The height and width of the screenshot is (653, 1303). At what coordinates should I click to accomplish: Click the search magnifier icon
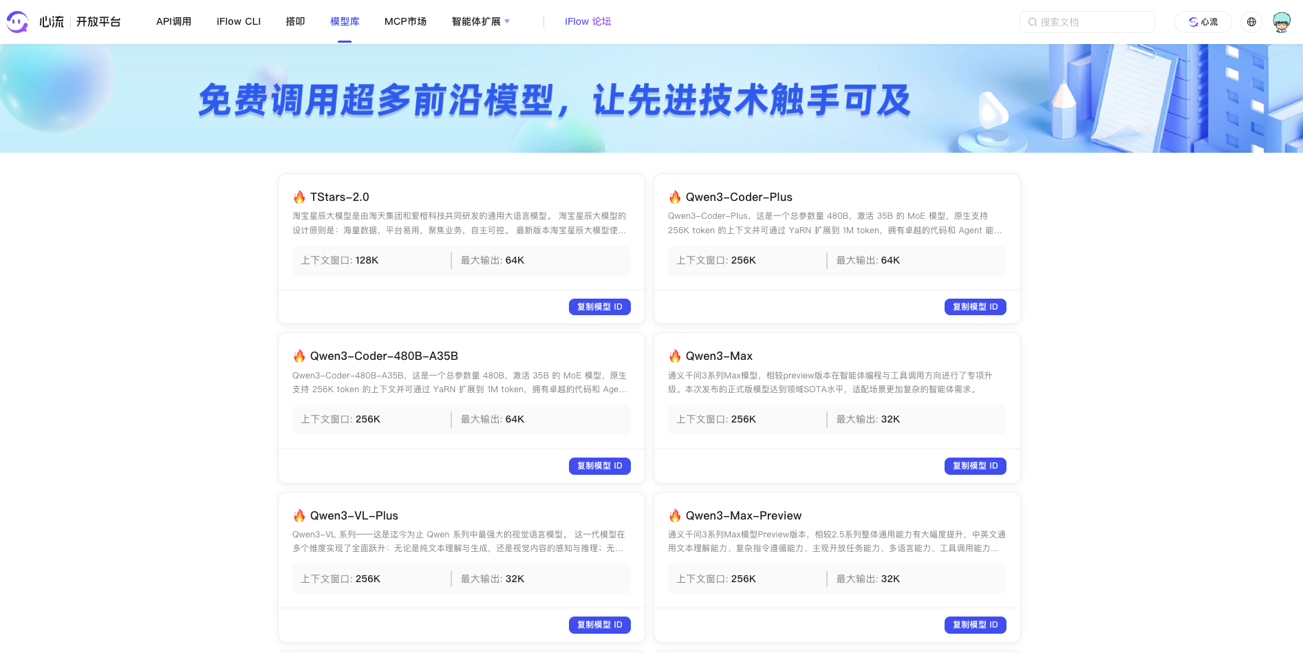(x=1033, y=22)
